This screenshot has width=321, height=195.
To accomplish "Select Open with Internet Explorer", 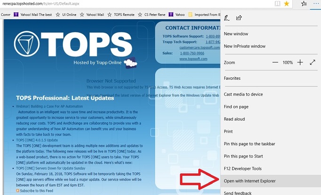I will (271, 181).
